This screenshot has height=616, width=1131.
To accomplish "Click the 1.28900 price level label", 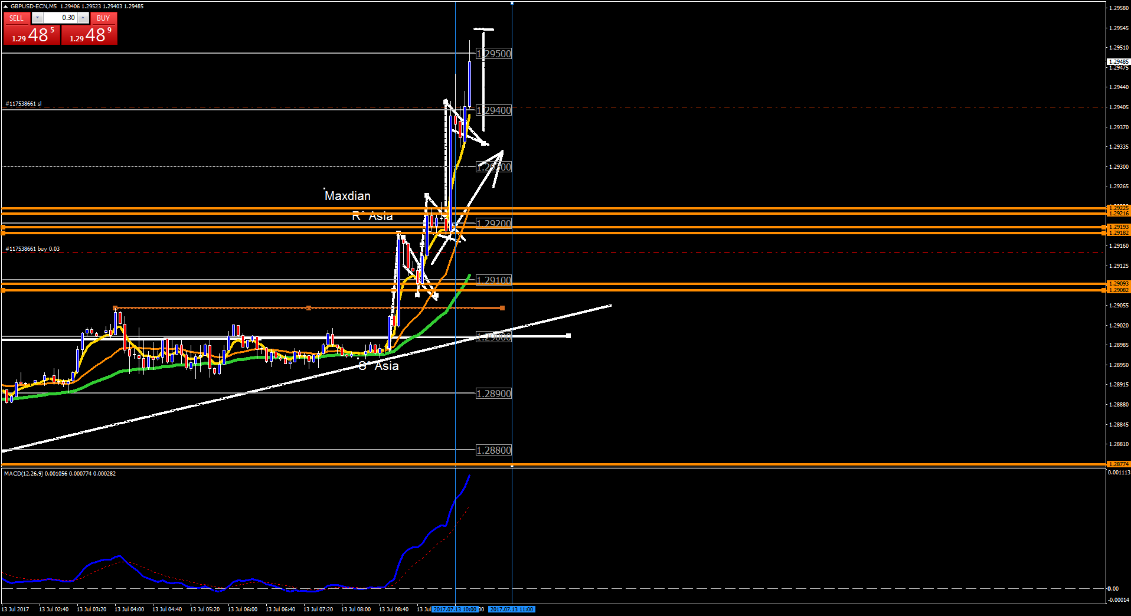I will click(x=494, y=394).
